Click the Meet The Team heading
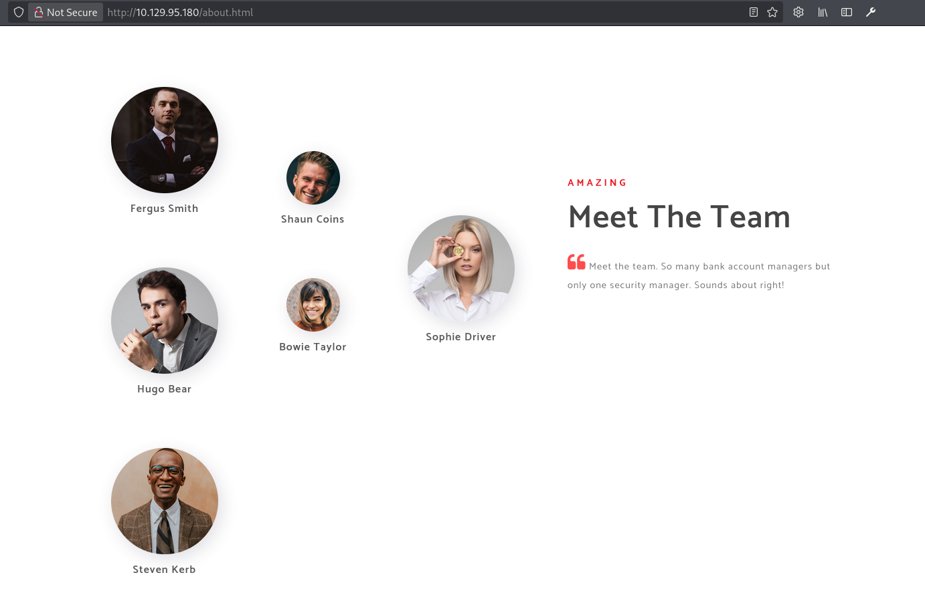 tap(679, 217)
